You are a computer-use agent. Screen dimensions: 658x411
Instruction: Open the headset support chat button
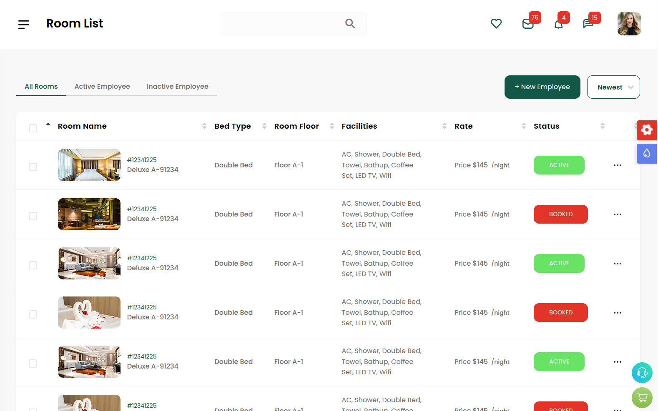642,373
